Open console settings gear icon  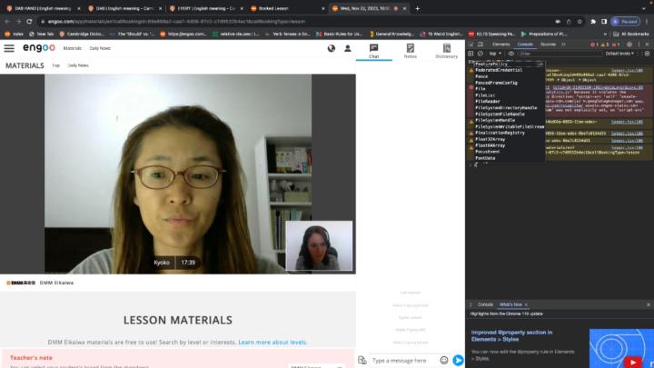tap(647, 54)
